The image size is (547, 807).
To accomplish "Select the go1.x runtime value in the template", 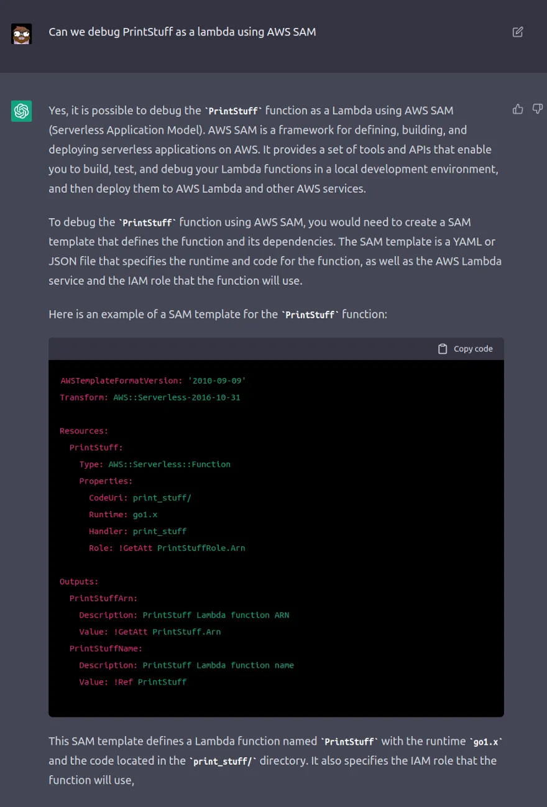I will coord(145,514).
